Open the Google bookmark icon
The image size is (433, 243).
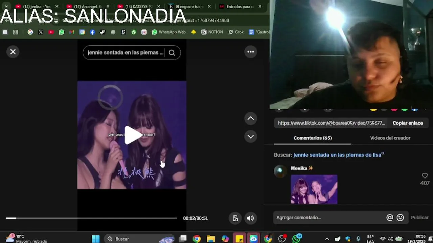pos(30,32)
